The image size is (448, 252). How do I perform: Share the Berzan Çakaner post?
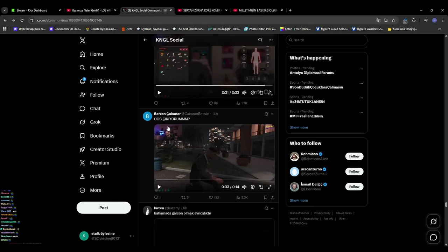click(x=273, y=197)
